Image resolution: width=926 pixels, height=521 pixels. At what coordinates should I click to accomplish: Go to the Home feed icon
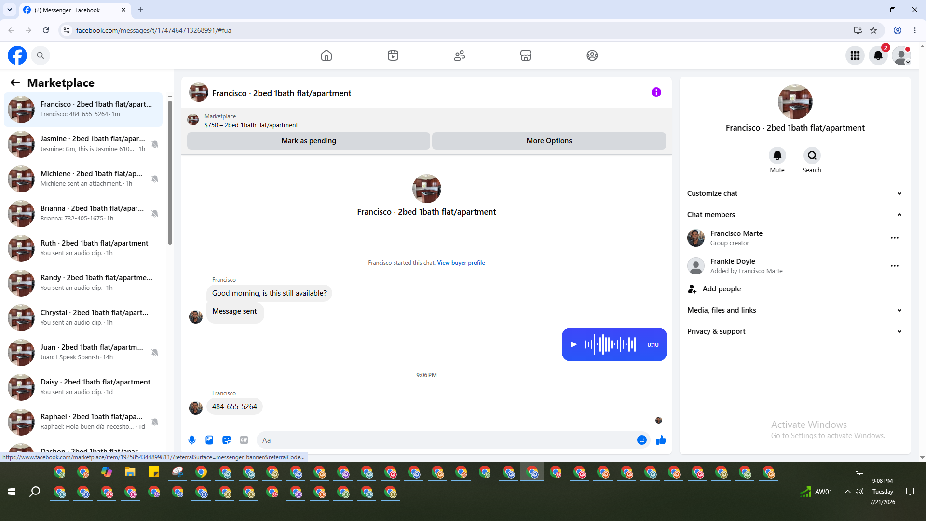coord(327,55)
